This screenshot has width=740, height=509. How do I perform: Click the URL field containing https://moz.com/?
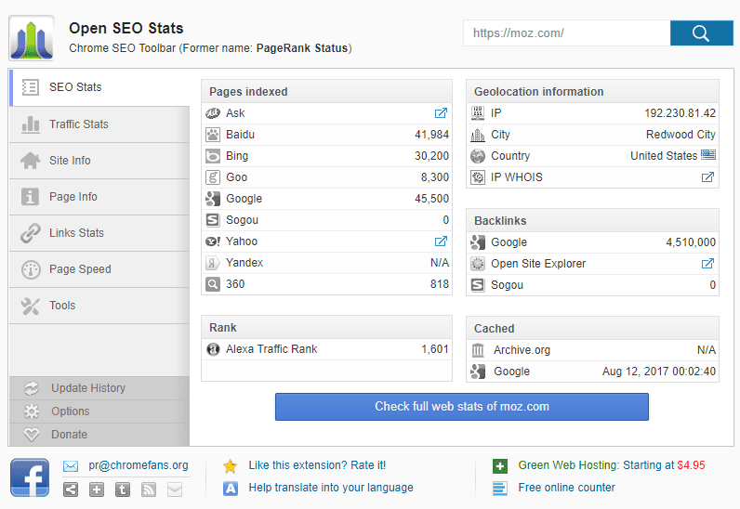click(x=566, y=33)
